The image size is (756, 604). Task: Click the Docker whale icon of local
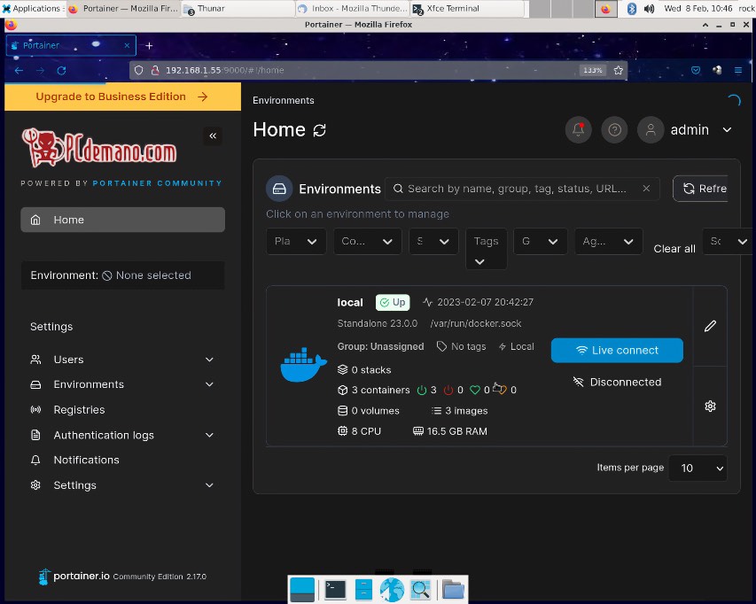pos(303,365)
